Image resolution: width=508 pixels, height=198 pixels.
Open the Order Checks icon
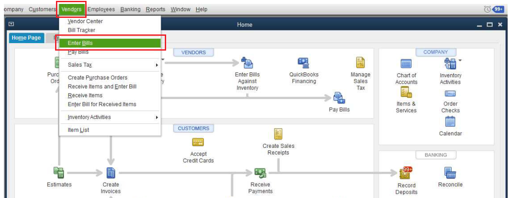click(450, 94)
